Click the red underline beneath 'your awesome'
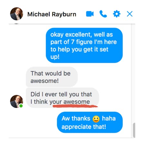Screen dimensions: 144x144 (75, 106)
